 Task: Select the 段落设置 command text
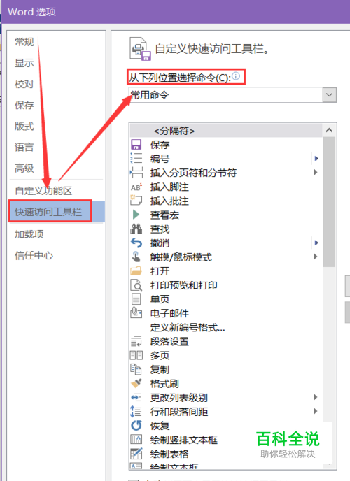[x=169, y=342]
